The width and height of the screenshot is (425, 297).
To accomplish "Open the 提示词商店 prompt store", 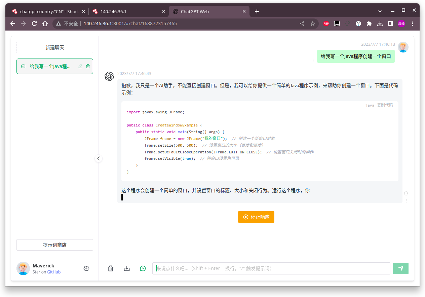I will click(55, 245).
